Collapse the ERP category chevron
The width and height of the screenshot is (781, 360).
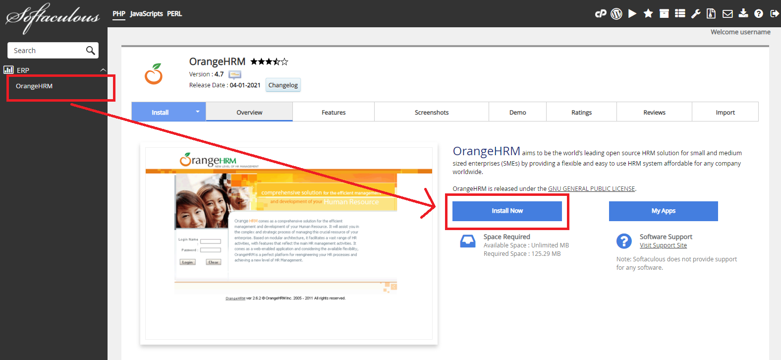coord(103,70)
